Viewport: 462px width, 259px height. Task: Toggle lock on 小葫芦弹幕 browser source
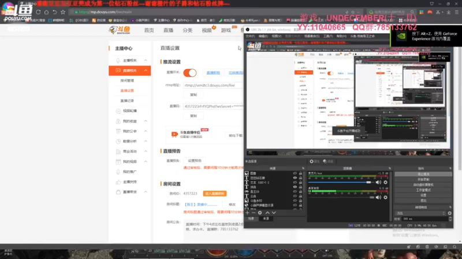tap(300, 205)
